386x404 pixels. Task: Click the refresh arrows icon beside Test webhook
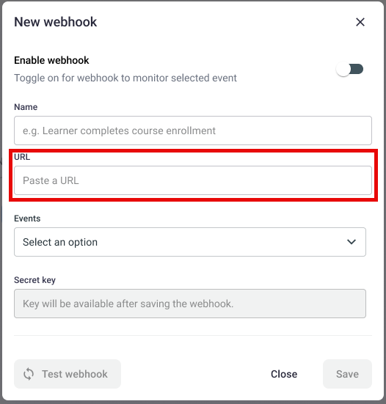tap(29, 374)
